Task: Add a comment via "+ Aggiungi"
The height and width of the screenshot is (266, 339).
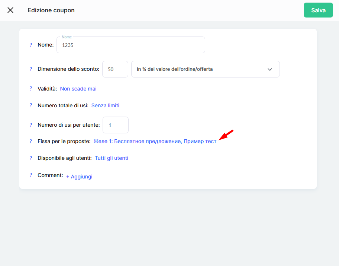Action: [x=79, y=177]
